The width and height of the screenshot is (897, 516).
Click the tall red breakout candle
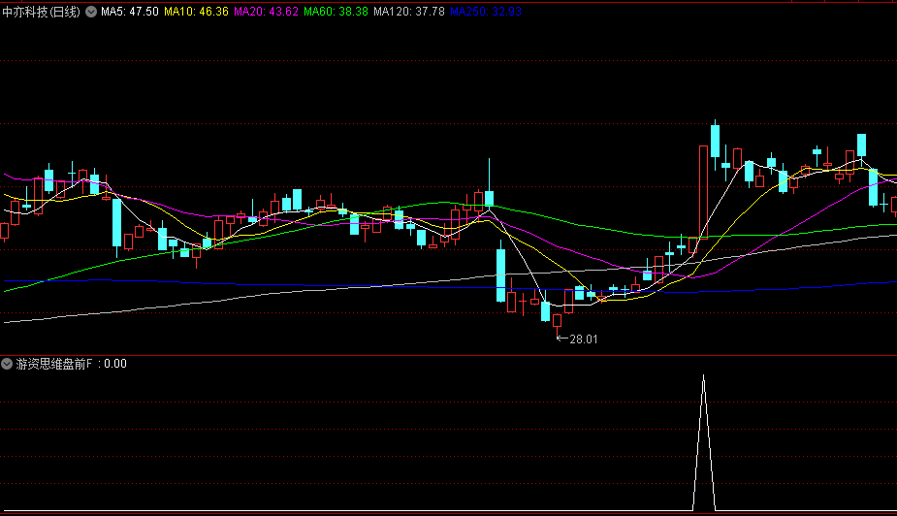(703, 192)
